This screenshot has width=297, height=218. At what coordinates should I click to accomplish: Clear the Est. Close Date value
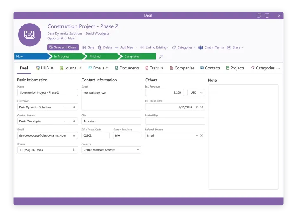coord(202,107)
